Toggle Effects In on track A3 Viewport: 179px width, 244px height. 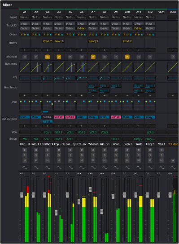point(48,57)
